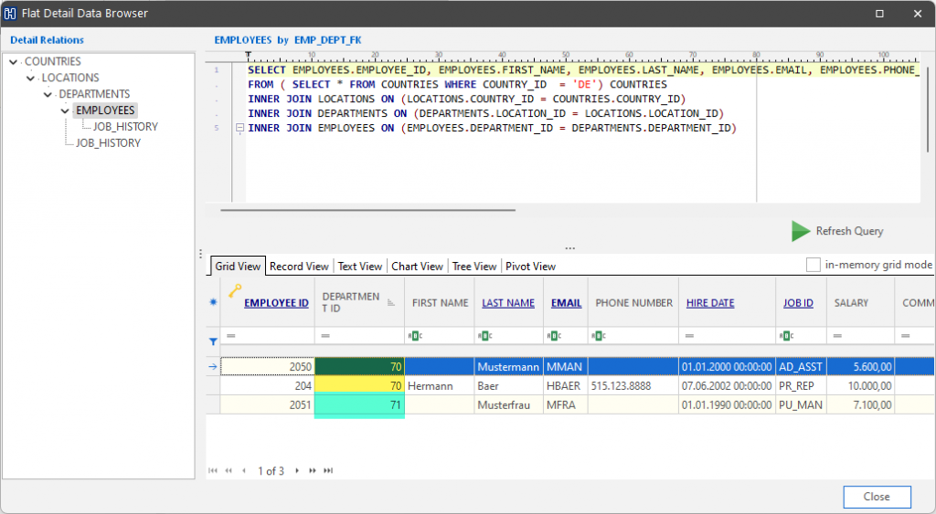Switch to the Chart View tab
The height and width of the screenshot is (514, 936).
point(417,267)
